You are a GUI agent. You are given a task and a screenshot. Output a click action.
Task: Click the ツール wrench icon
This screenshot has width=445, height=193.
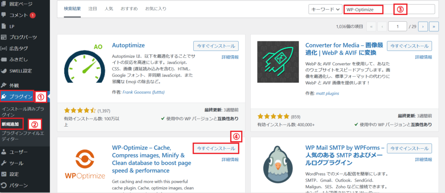click(x=3, y=163)
